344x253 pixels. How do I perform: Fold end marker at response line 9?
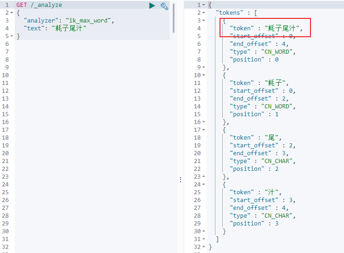point(203,67)
